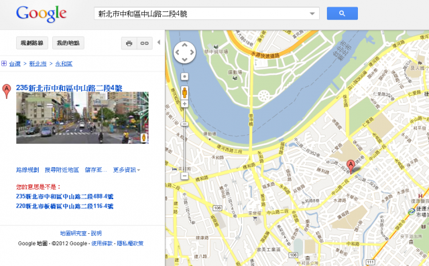Viewport: 429px width, 266px height.
Task: Click the 家美工業區 map label
Action: (x=268, y=249)
